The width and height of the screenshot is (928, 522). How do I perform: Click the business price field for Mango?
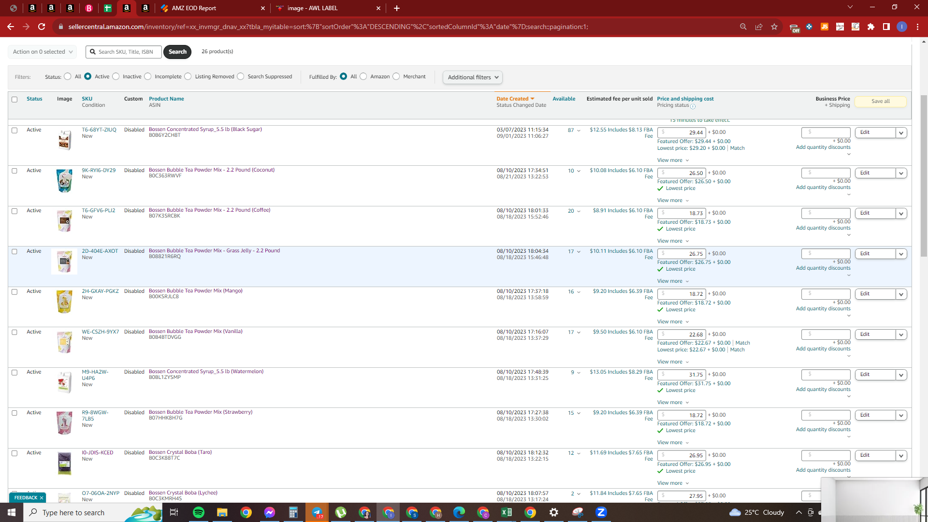(826, 293)
